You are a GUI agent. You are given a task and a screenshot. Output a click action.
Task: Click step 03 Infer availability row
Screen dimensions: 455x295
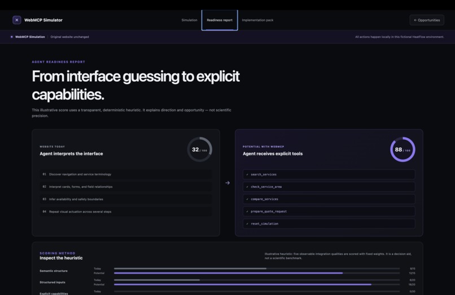tap(126, 199)
